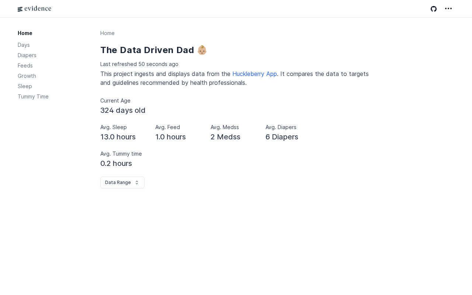
Task: Click the Evidence logo
Action: point(34,9)
